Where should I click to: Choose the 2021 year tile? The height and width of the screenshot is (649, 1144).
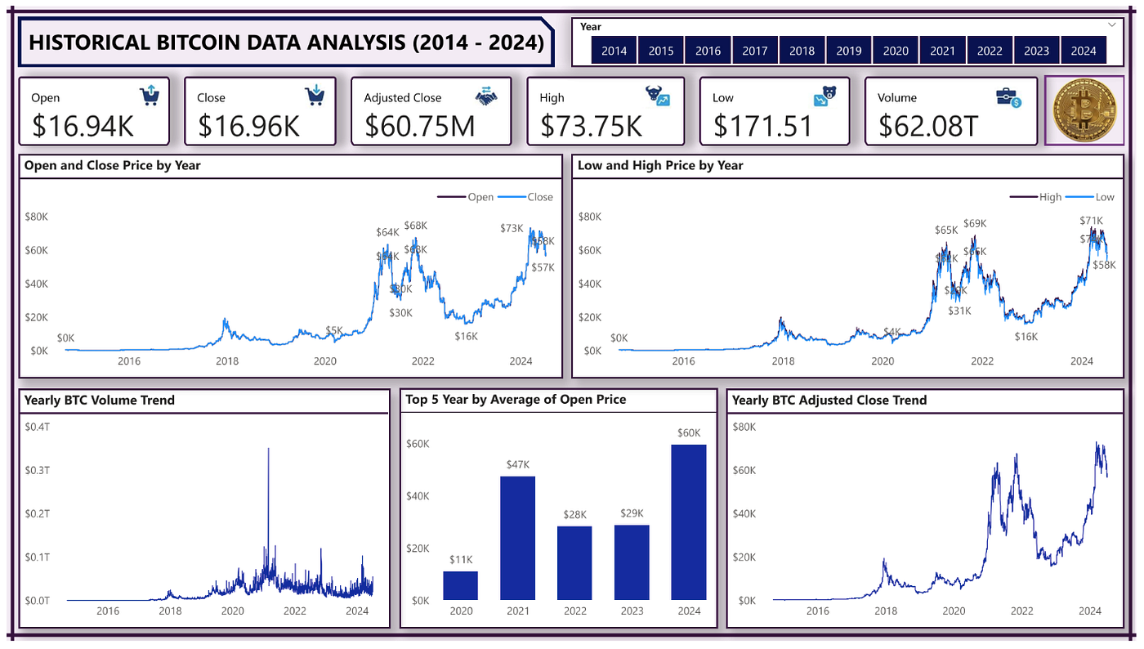[x=942, y=51]
